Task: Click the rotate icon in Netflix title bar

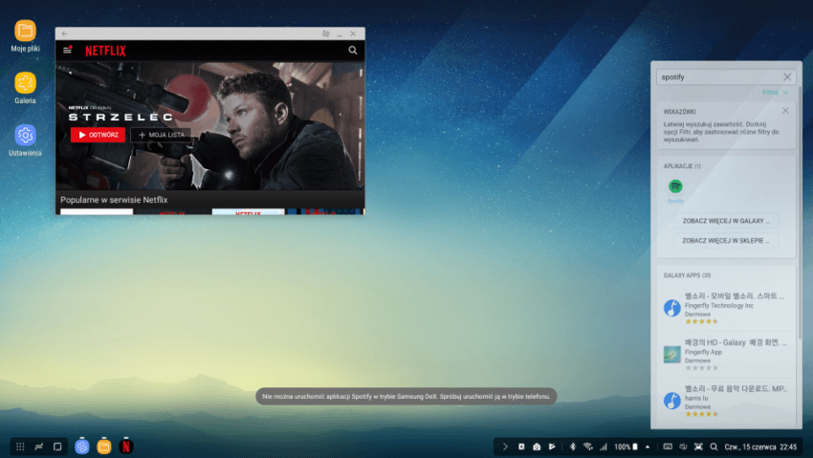Action: tap(325, 33)
